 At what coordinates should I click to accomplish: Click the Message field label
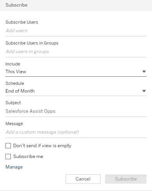pos(14,124)
